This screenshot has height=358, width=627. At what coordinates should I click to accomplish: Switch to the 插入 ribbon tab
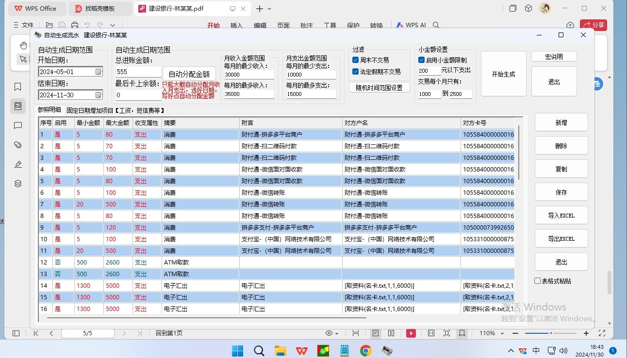237,25
